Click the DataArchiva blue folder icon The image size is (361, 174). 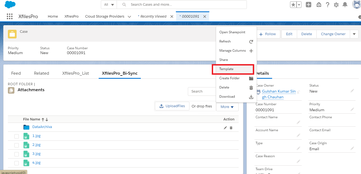pos(26,127)
